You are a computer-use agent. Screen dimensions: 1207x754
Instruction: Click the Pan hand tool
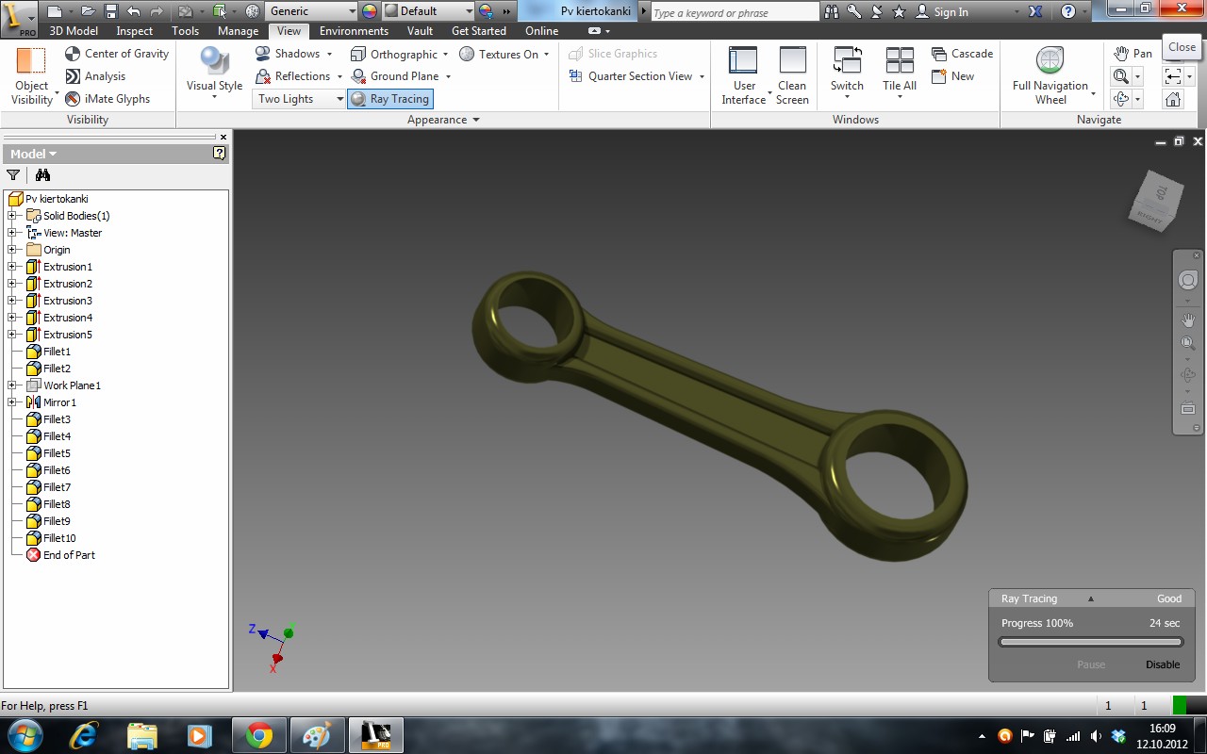[1122, 54]
